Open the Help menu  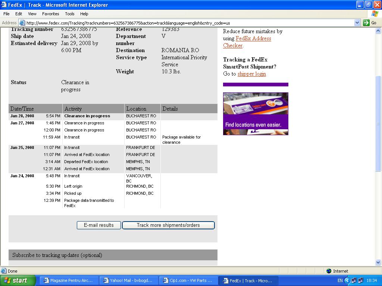[84, 14]
